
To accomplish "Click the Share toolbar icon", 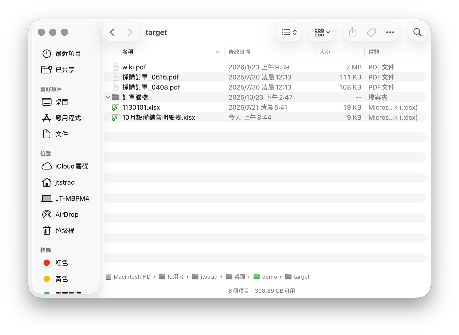I will coord(353,32).
